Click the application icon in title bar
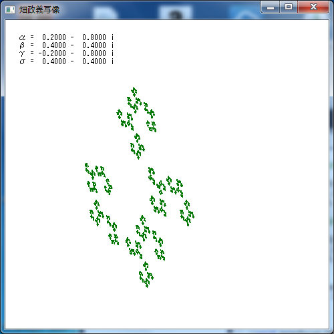 click(10, 10)
